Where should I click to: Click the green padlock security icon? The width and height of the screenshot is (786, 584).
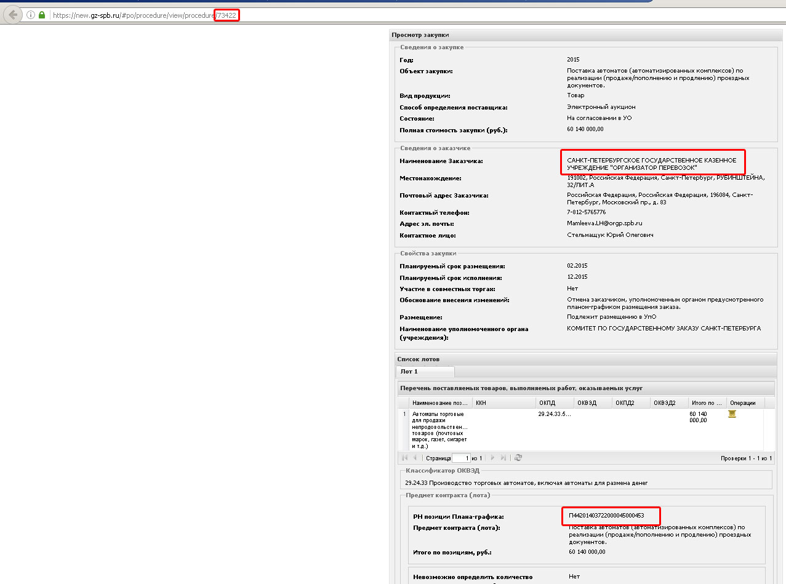tap(42, 15)
